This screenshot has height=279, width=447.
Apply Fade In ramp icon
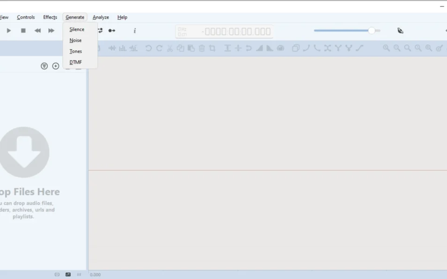click(x=259, y=48)
